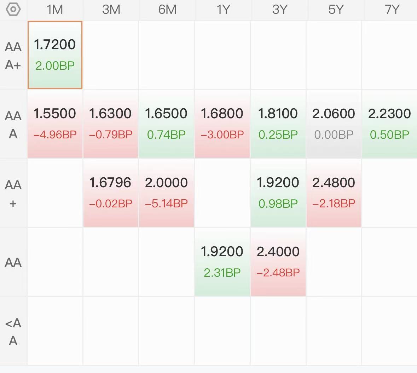Select the AA+ rating row label

[13, 194]
